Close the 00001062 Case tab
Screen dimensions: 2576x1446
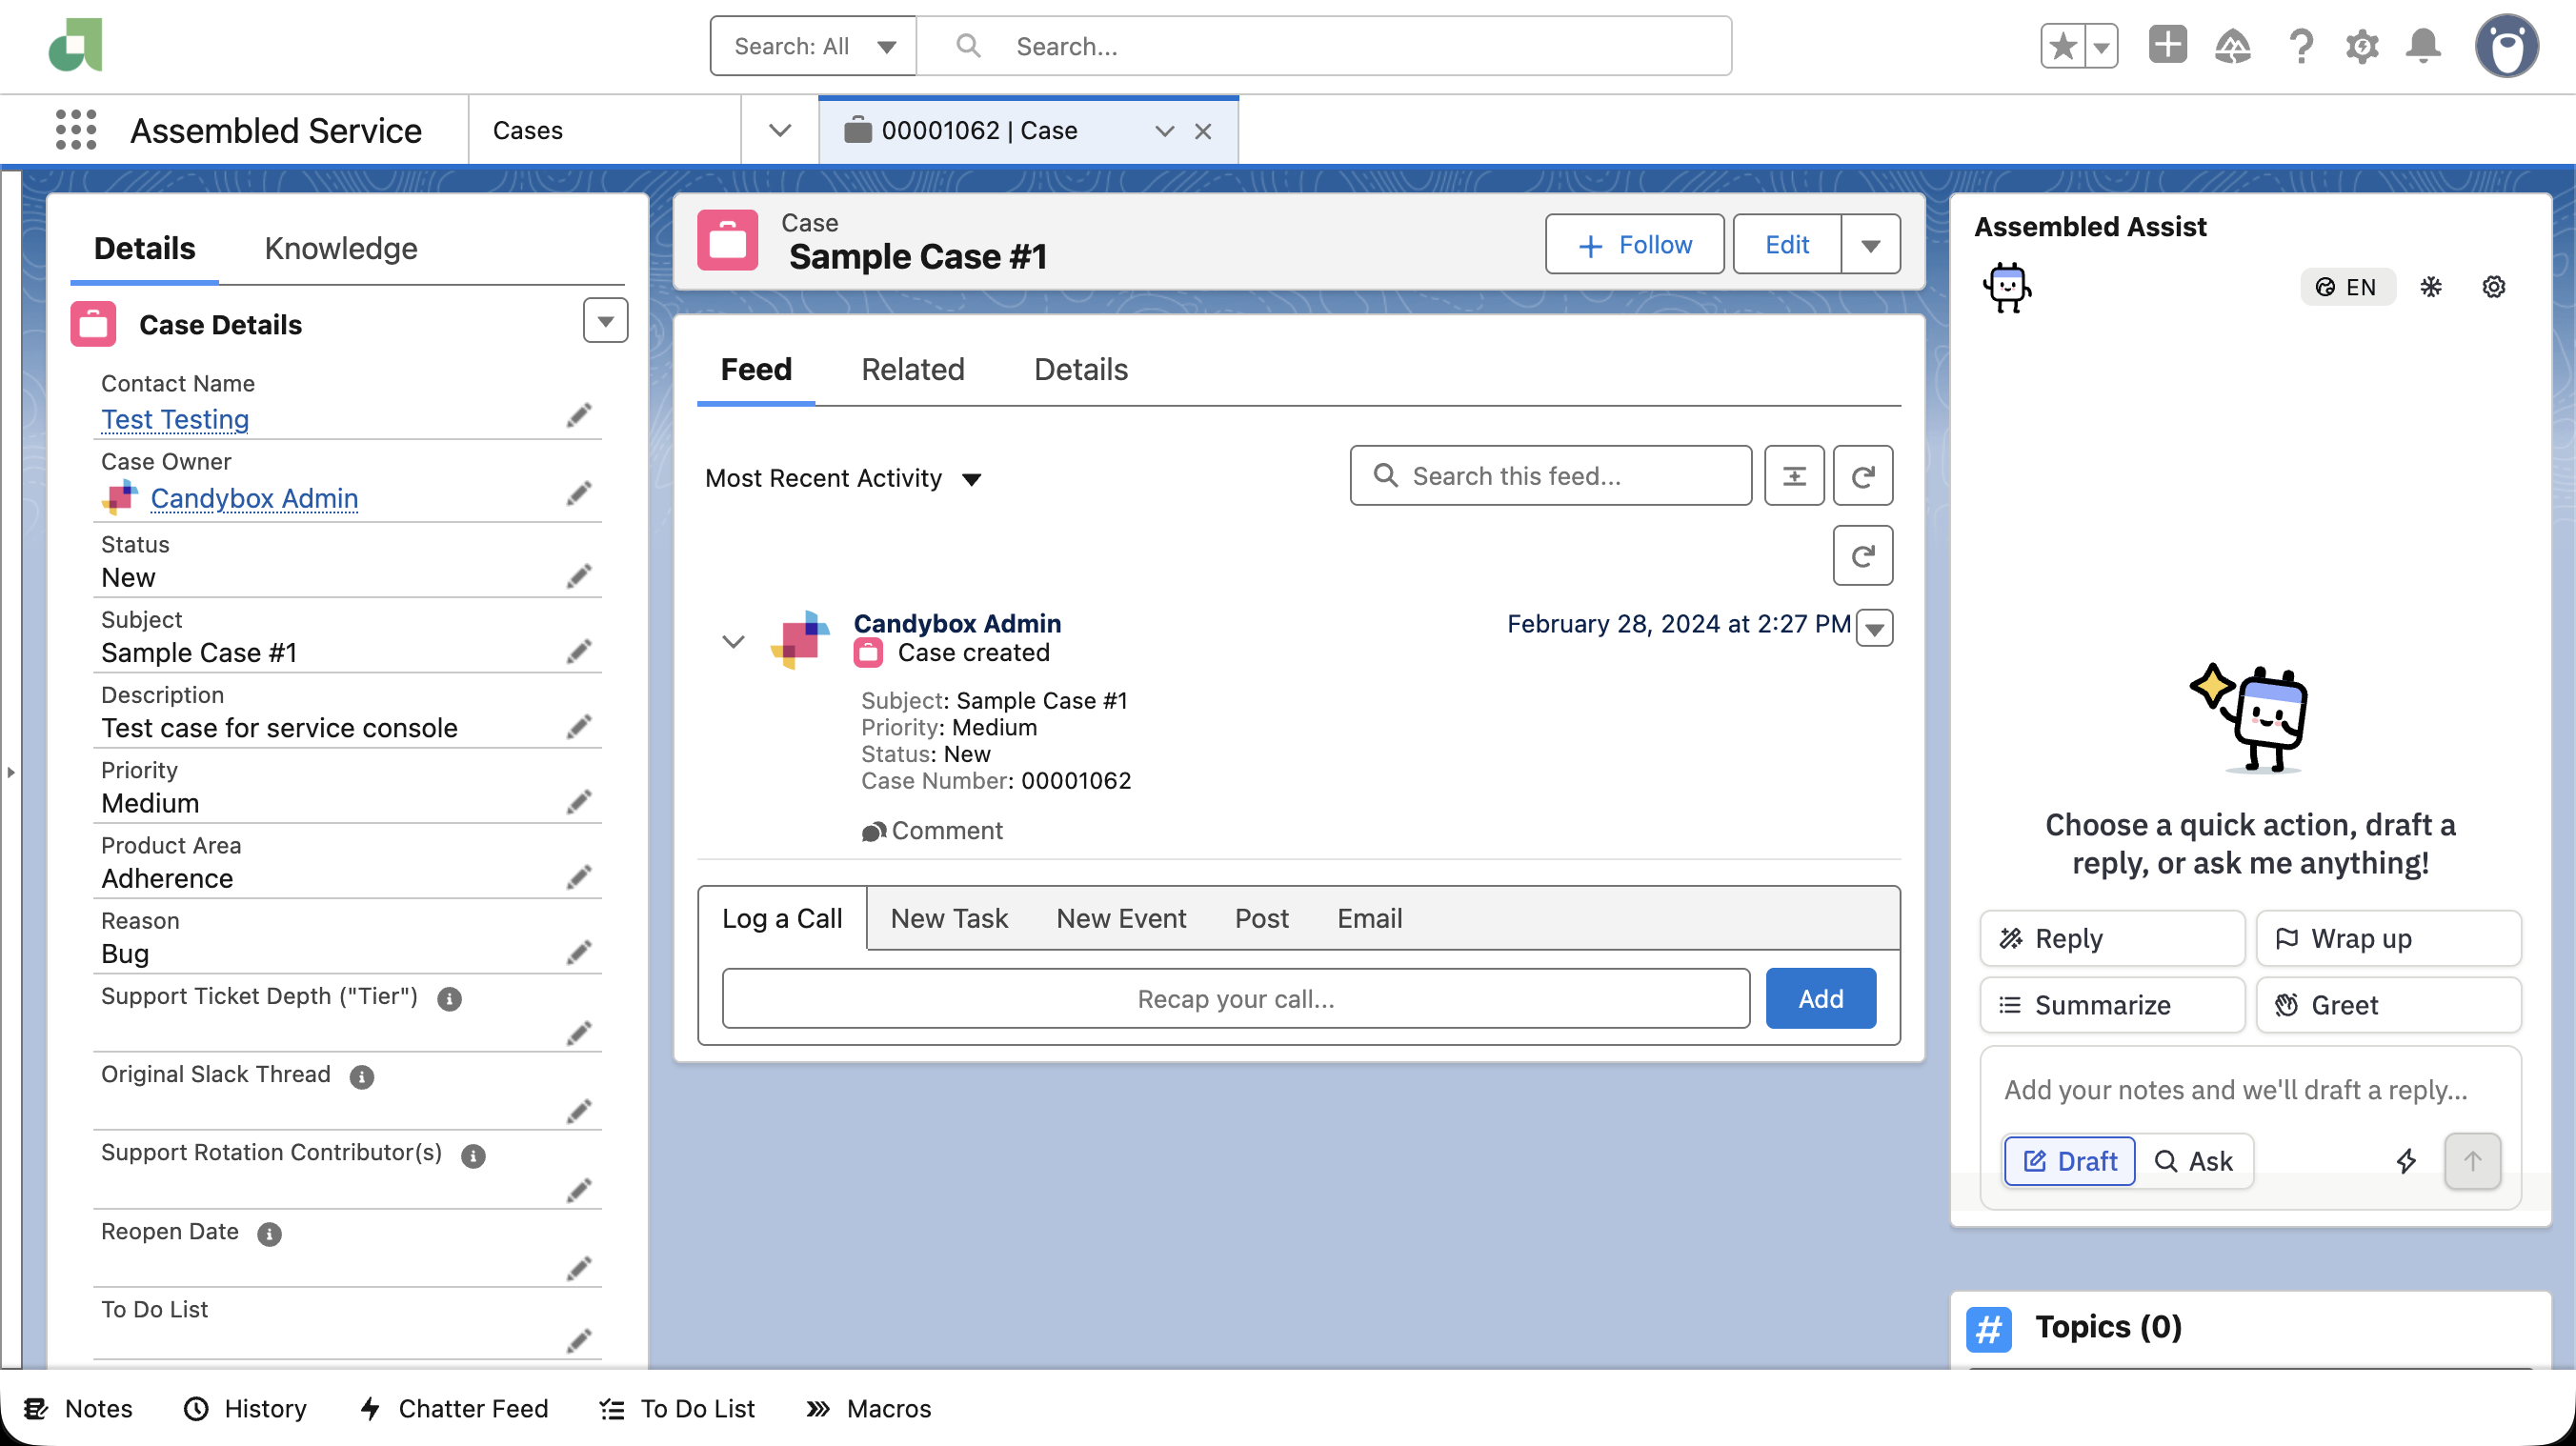click(x=1203, y=131)
